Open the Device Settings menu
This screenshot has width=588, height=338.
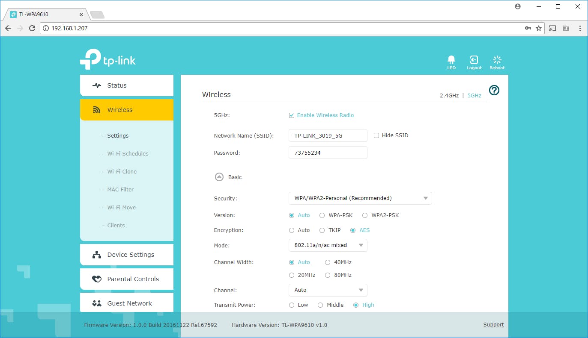127,255
